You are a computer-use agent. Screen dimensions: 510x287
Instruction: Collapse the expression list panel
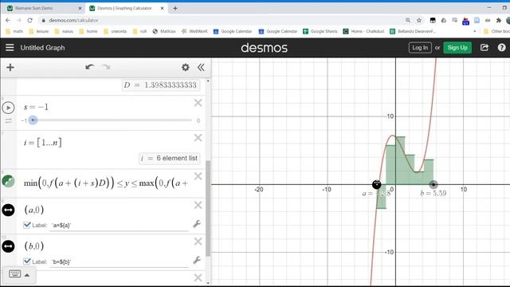(201, 67)
